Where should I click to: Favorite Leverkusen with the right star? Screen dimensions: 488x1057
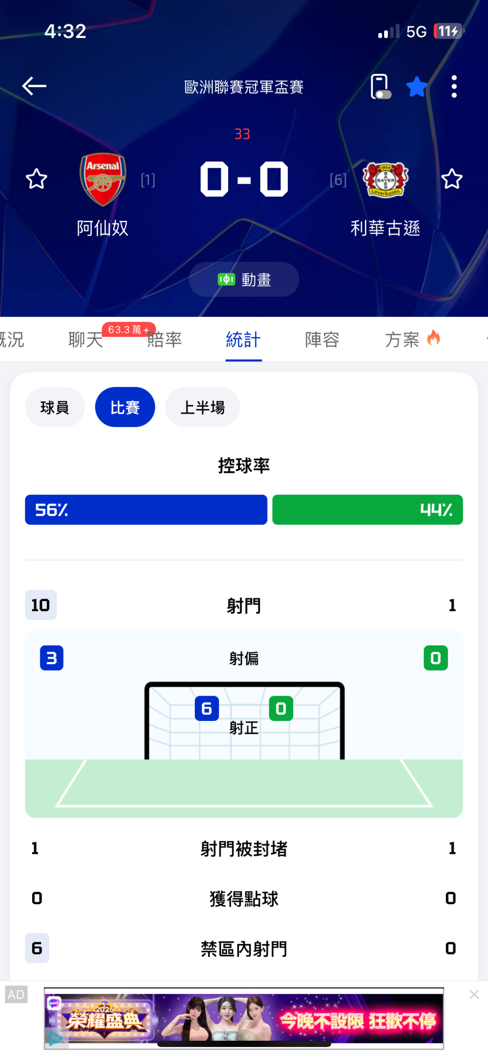451,179
